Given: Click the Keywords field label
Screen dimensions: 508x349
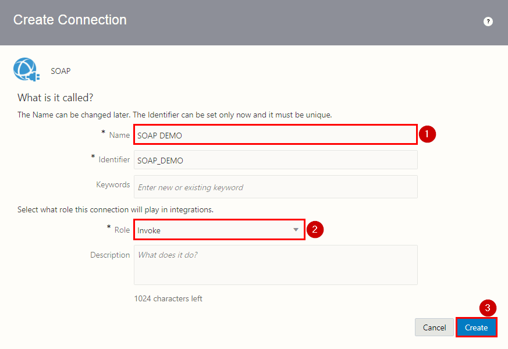Looking at the screenshot, I should tap(113, 184).
